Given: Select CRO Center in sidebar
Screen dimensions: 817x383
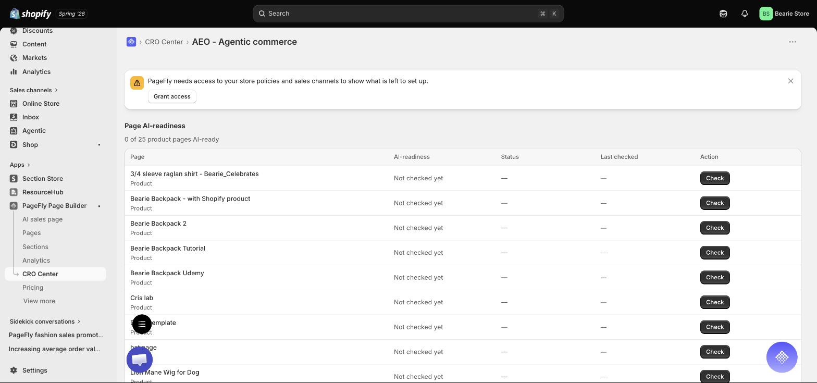Looking at the screenshot, I should 56,274.
